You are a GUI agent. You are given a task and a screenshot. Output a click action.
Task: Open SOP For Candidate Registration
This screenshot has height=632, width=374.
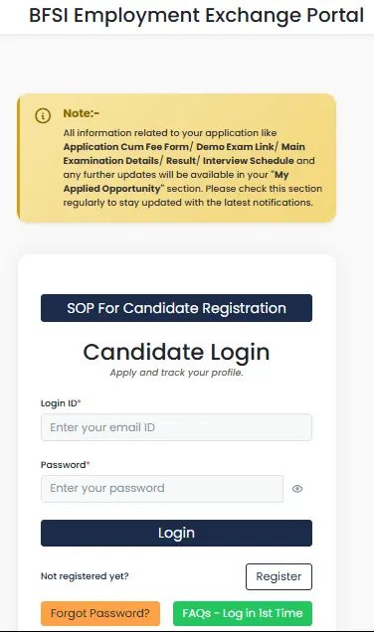pyautogui.click(x=176, y=308)
